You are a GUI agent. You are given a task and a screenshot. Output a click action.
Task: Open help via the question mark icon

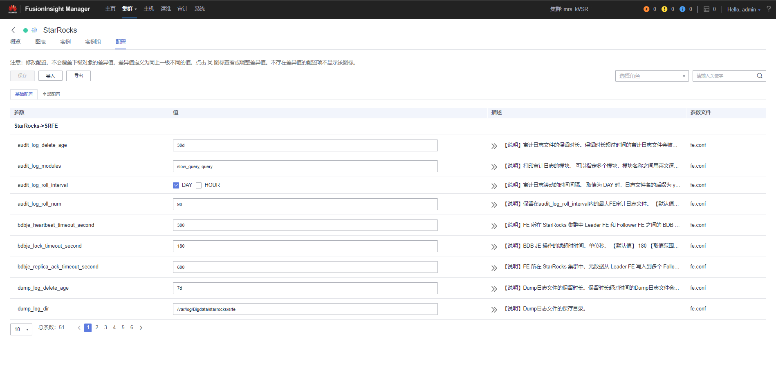point(769,9)
